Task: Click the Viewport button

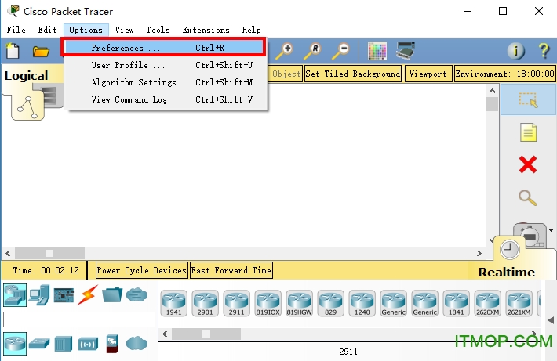Action: [x=428, y=74]
